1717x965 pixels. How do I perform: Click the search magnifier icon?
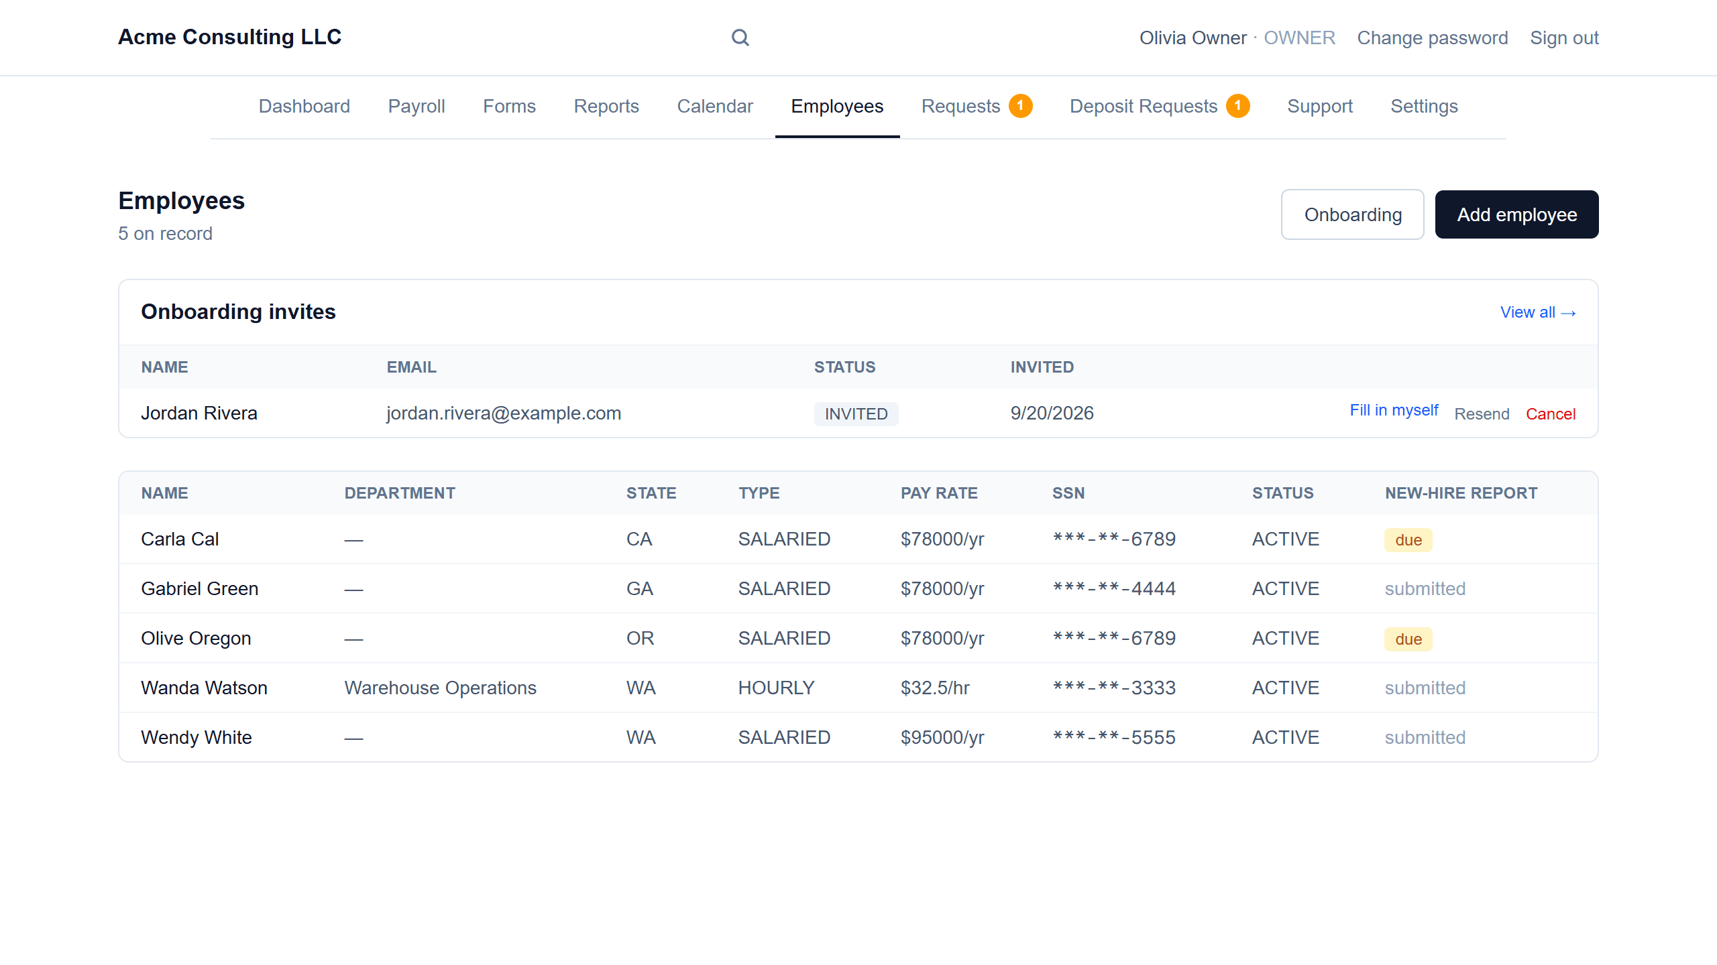(x=740, y=38)
